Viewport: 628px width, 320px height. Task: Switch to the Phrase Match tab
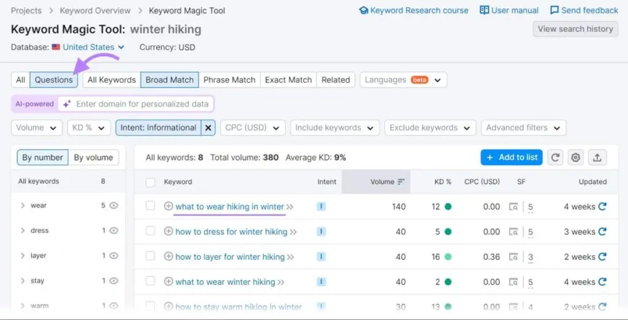229,80
